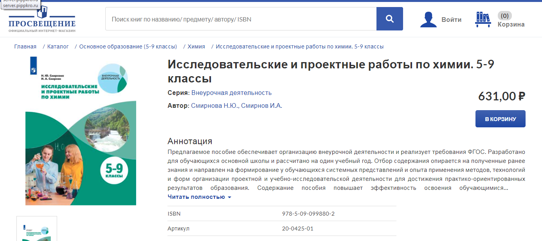Click the books cart icon

coord(483,20)
